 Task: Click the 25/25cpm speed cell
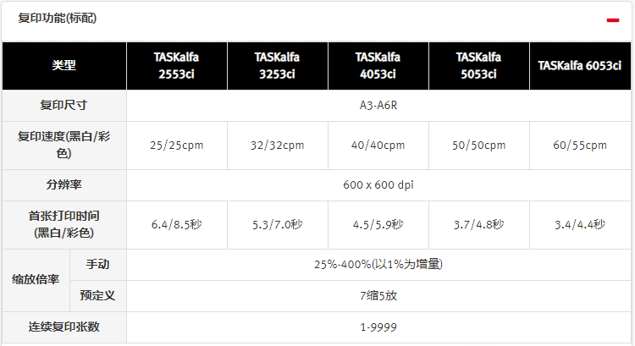176,145
